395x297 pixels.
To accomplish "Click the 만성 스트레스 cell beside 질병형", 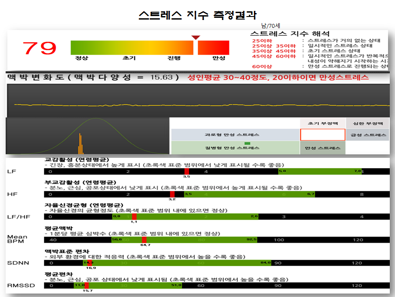I will pyautogui.click(x=322, y=148).
